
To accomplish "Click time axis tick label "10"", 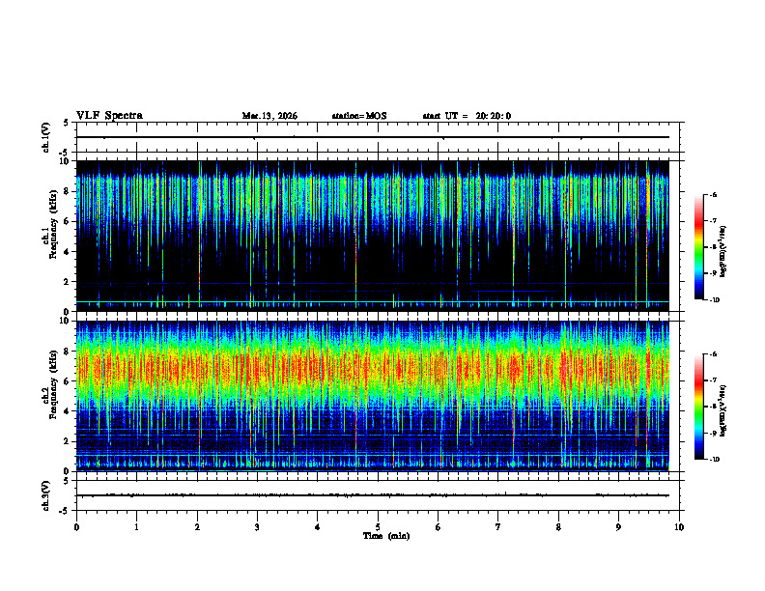I will [x=679, y=527].
